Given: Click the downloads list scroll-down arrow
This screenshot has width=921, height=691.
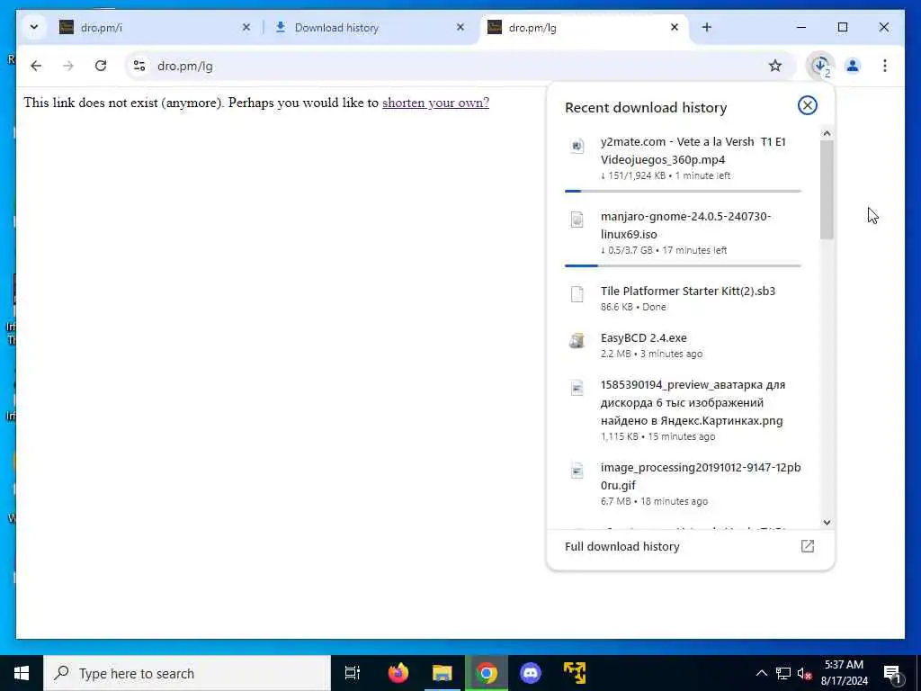Looking at the screenshot, I should [x=827, y=523].
